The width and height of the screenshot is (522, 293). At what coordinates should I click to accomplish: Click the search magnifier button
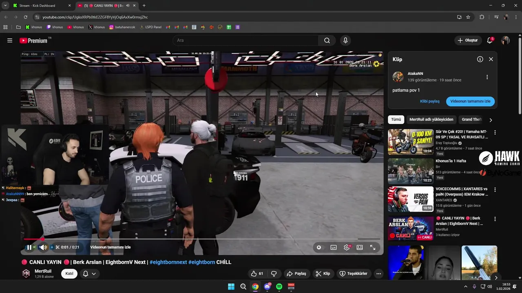pos(327,40)
